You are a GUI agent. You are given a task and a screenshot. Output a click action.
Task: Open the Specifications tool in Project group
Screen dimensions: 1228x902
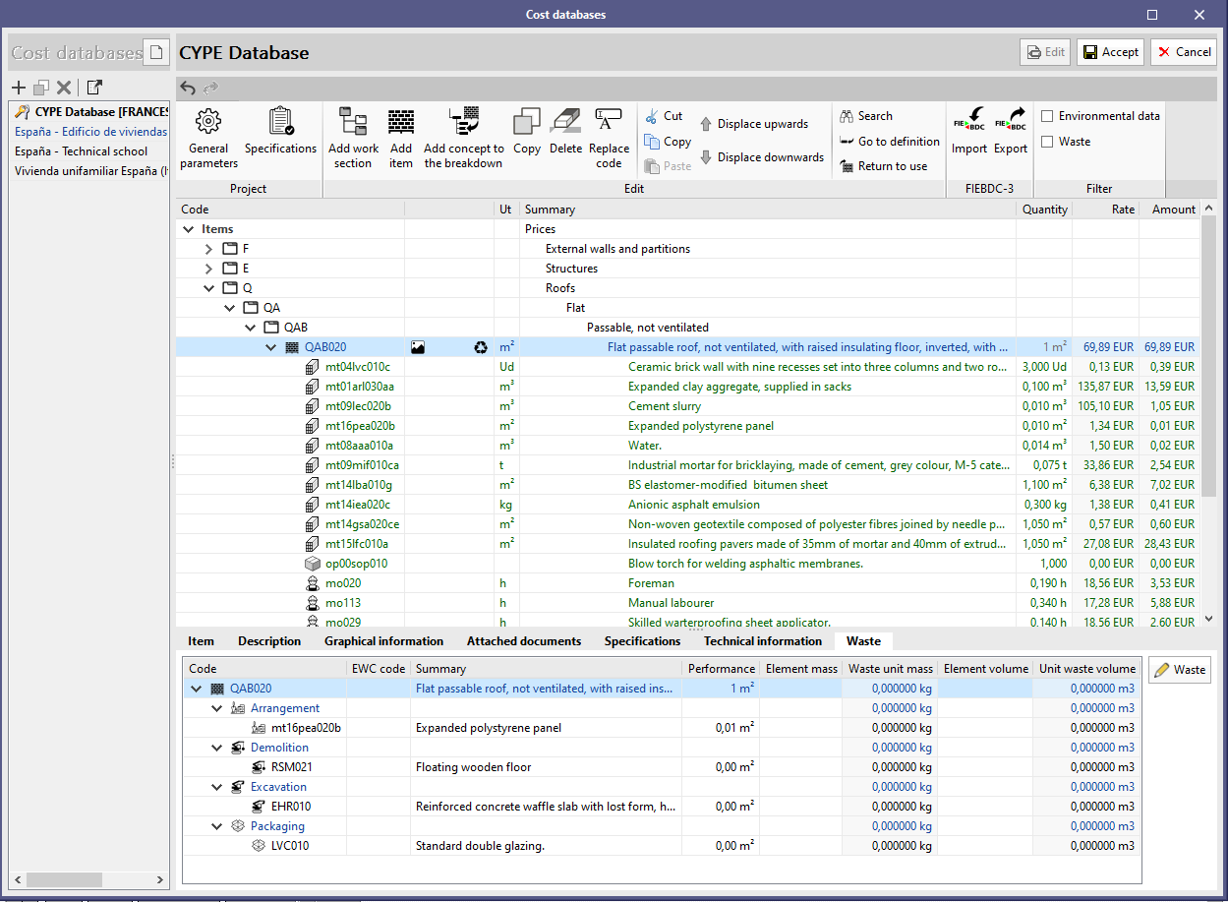coord(280,131)
